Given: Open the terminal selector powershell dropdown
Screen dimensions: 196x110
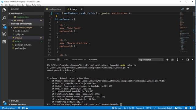Looking at the screenshot, I should [151, 60].
